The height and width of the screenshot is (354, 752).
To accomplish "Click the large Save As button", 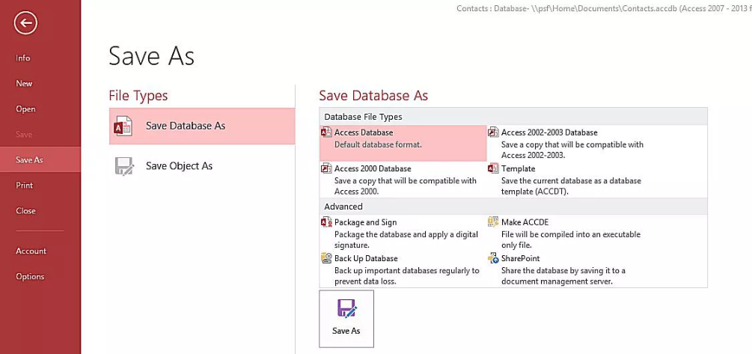I will pyautogui.click(x=346, y=319).
